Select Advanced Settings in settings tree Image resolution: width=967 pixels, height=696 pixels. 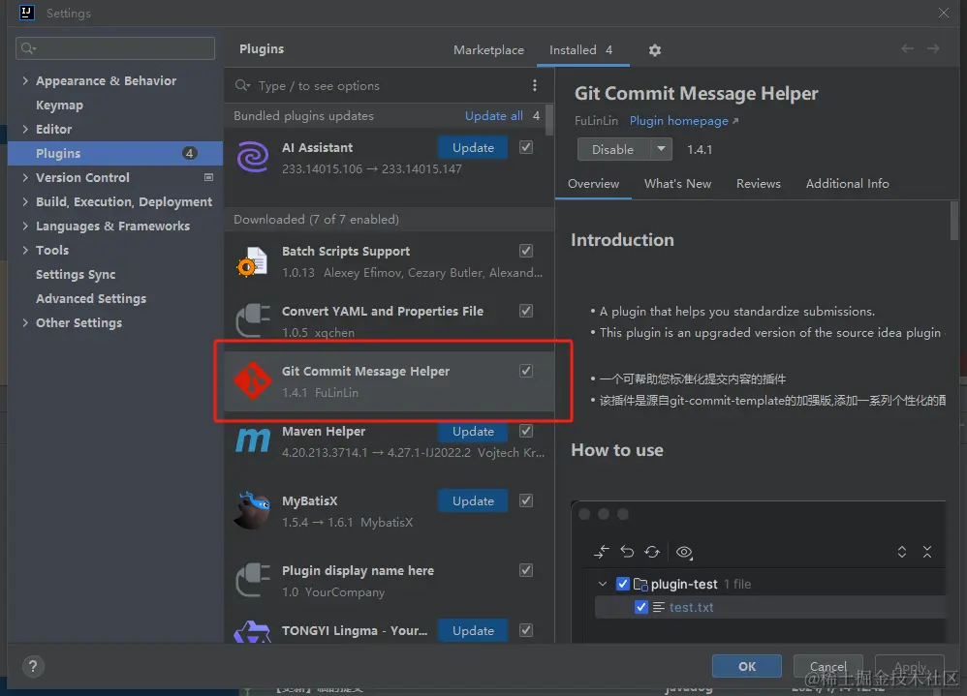[91, 298]
